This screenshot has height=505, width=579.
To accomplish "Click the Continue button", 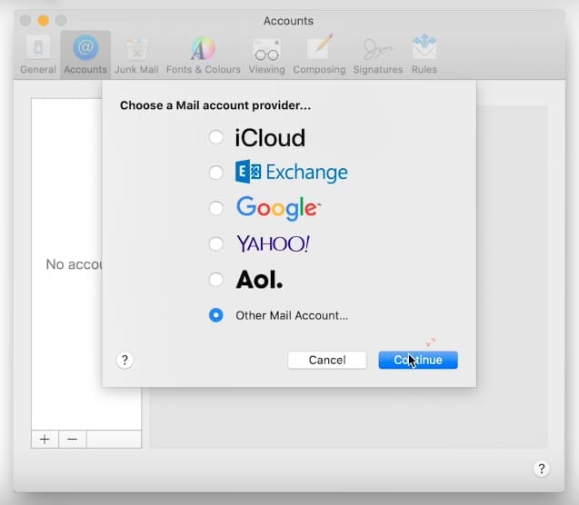I will 418,360.
